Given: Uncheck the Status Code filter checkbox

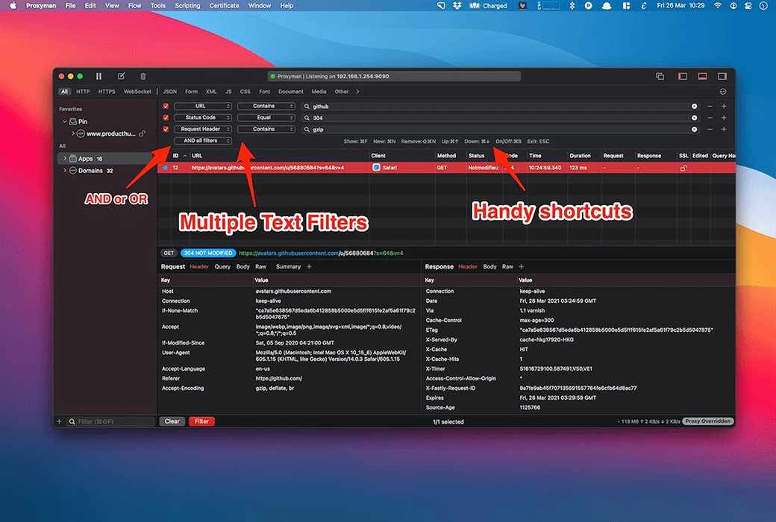Looking at the screenshot, I should [x=166, y=118].
